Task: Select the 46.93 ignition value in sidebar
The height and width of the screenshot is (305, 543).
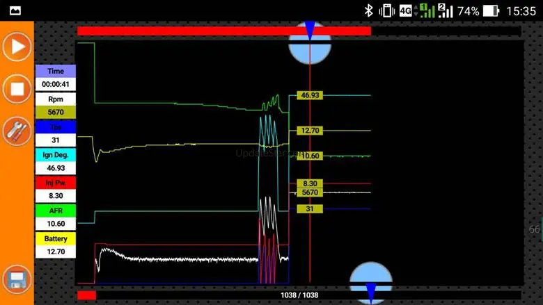Action: tap(56, 168)
